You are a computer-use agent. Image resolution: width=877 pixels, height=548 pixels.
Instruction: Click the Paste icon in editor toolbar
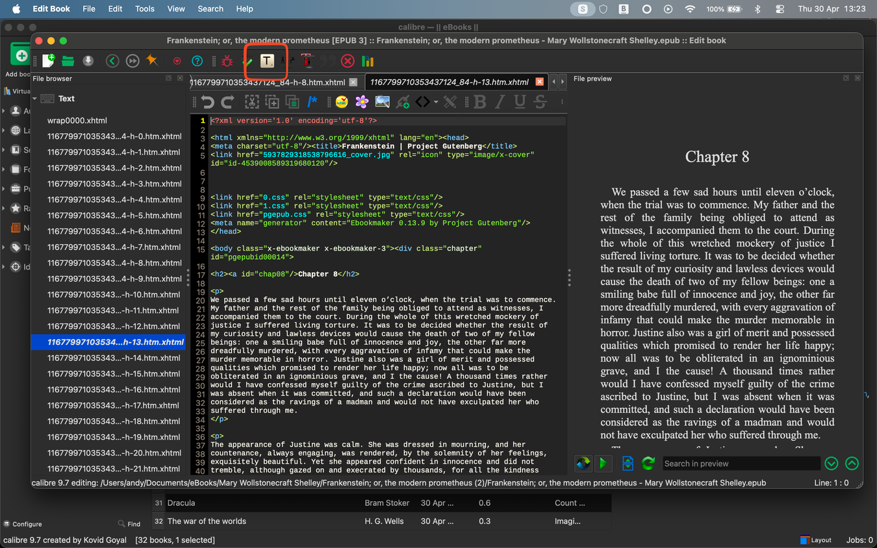pos(292,101)
